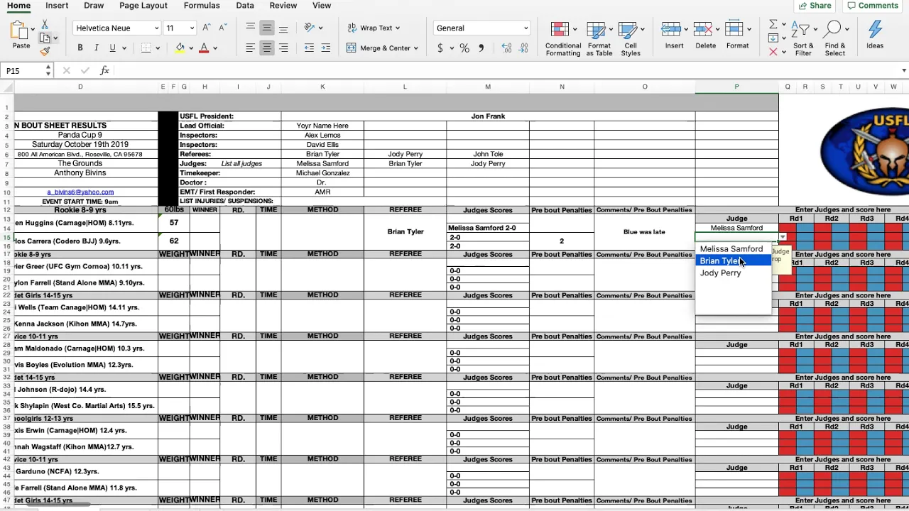
Task: Toggle Underline formatting
Action: pos(112,48)
